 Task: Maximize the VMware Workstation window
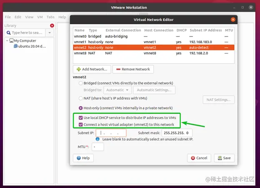(242, 7)
